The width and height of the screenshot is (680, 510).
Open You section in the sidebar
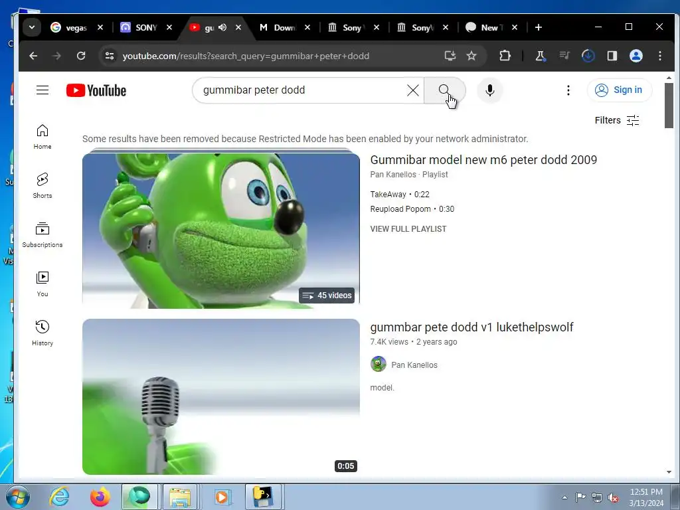tap(42, 284)
